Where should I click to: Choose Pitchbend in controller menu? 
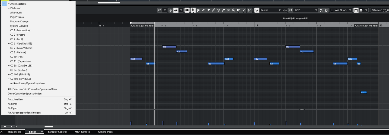tap(38, 8)
